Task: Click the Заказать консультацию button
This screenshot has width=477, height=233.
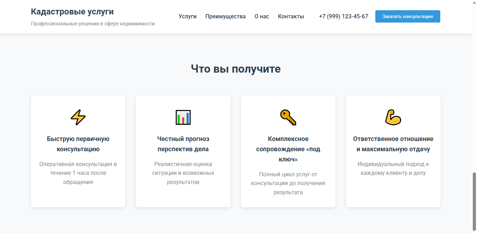Action: point(407,16)
